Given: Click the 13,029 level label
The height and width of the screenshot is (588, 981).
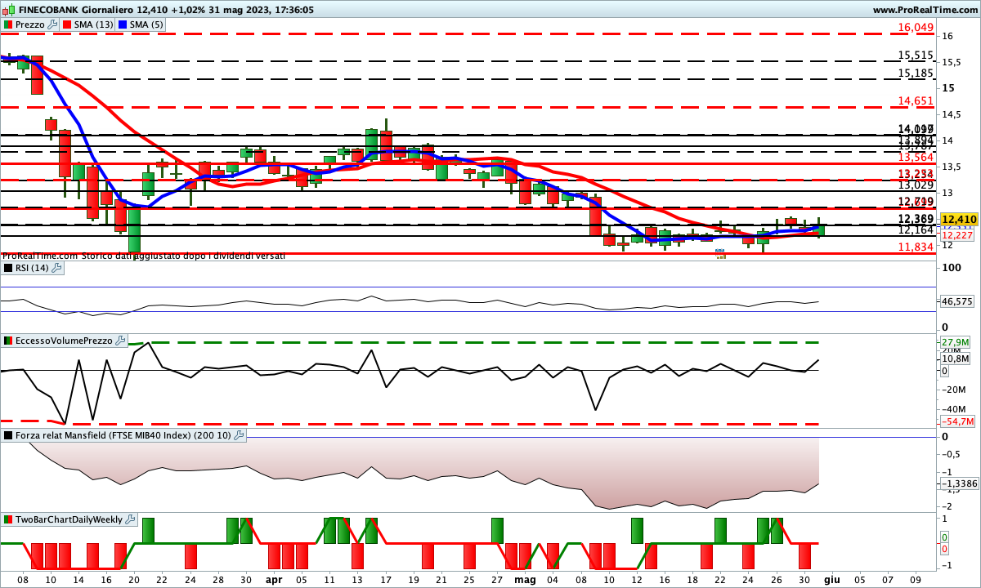Looking at the screenshot, I should [916, 185].
